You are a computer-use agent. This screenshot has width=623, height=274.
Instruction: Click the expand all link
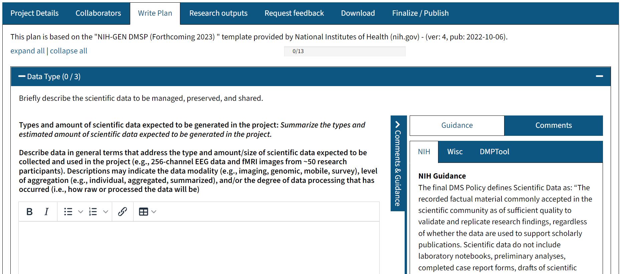click(27, 51)
